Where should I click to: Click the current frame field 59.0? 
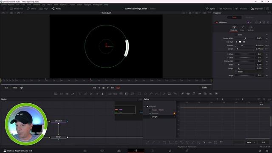tap(204, 88)
